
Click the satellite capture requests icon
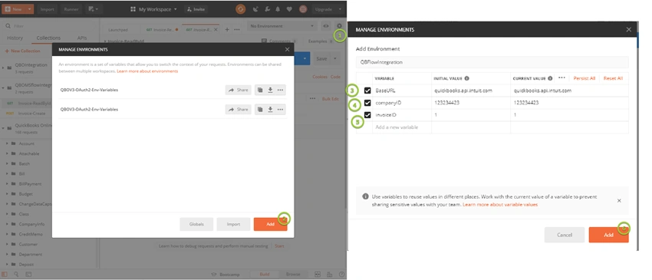[255, 9]
